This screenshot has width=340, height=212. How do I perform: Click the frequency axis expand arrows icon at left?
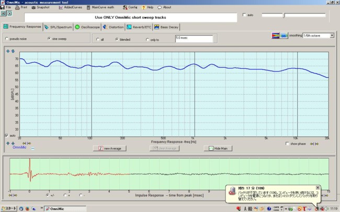[29, 143]
